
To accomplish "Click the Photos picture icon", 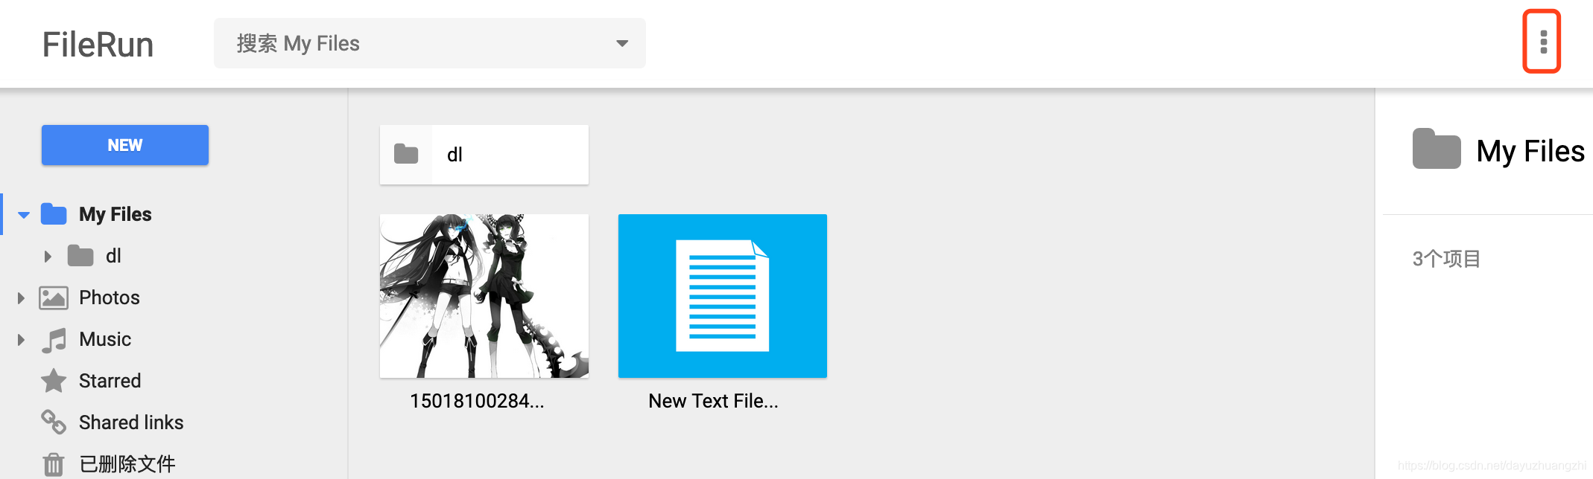I will [54, 298].
